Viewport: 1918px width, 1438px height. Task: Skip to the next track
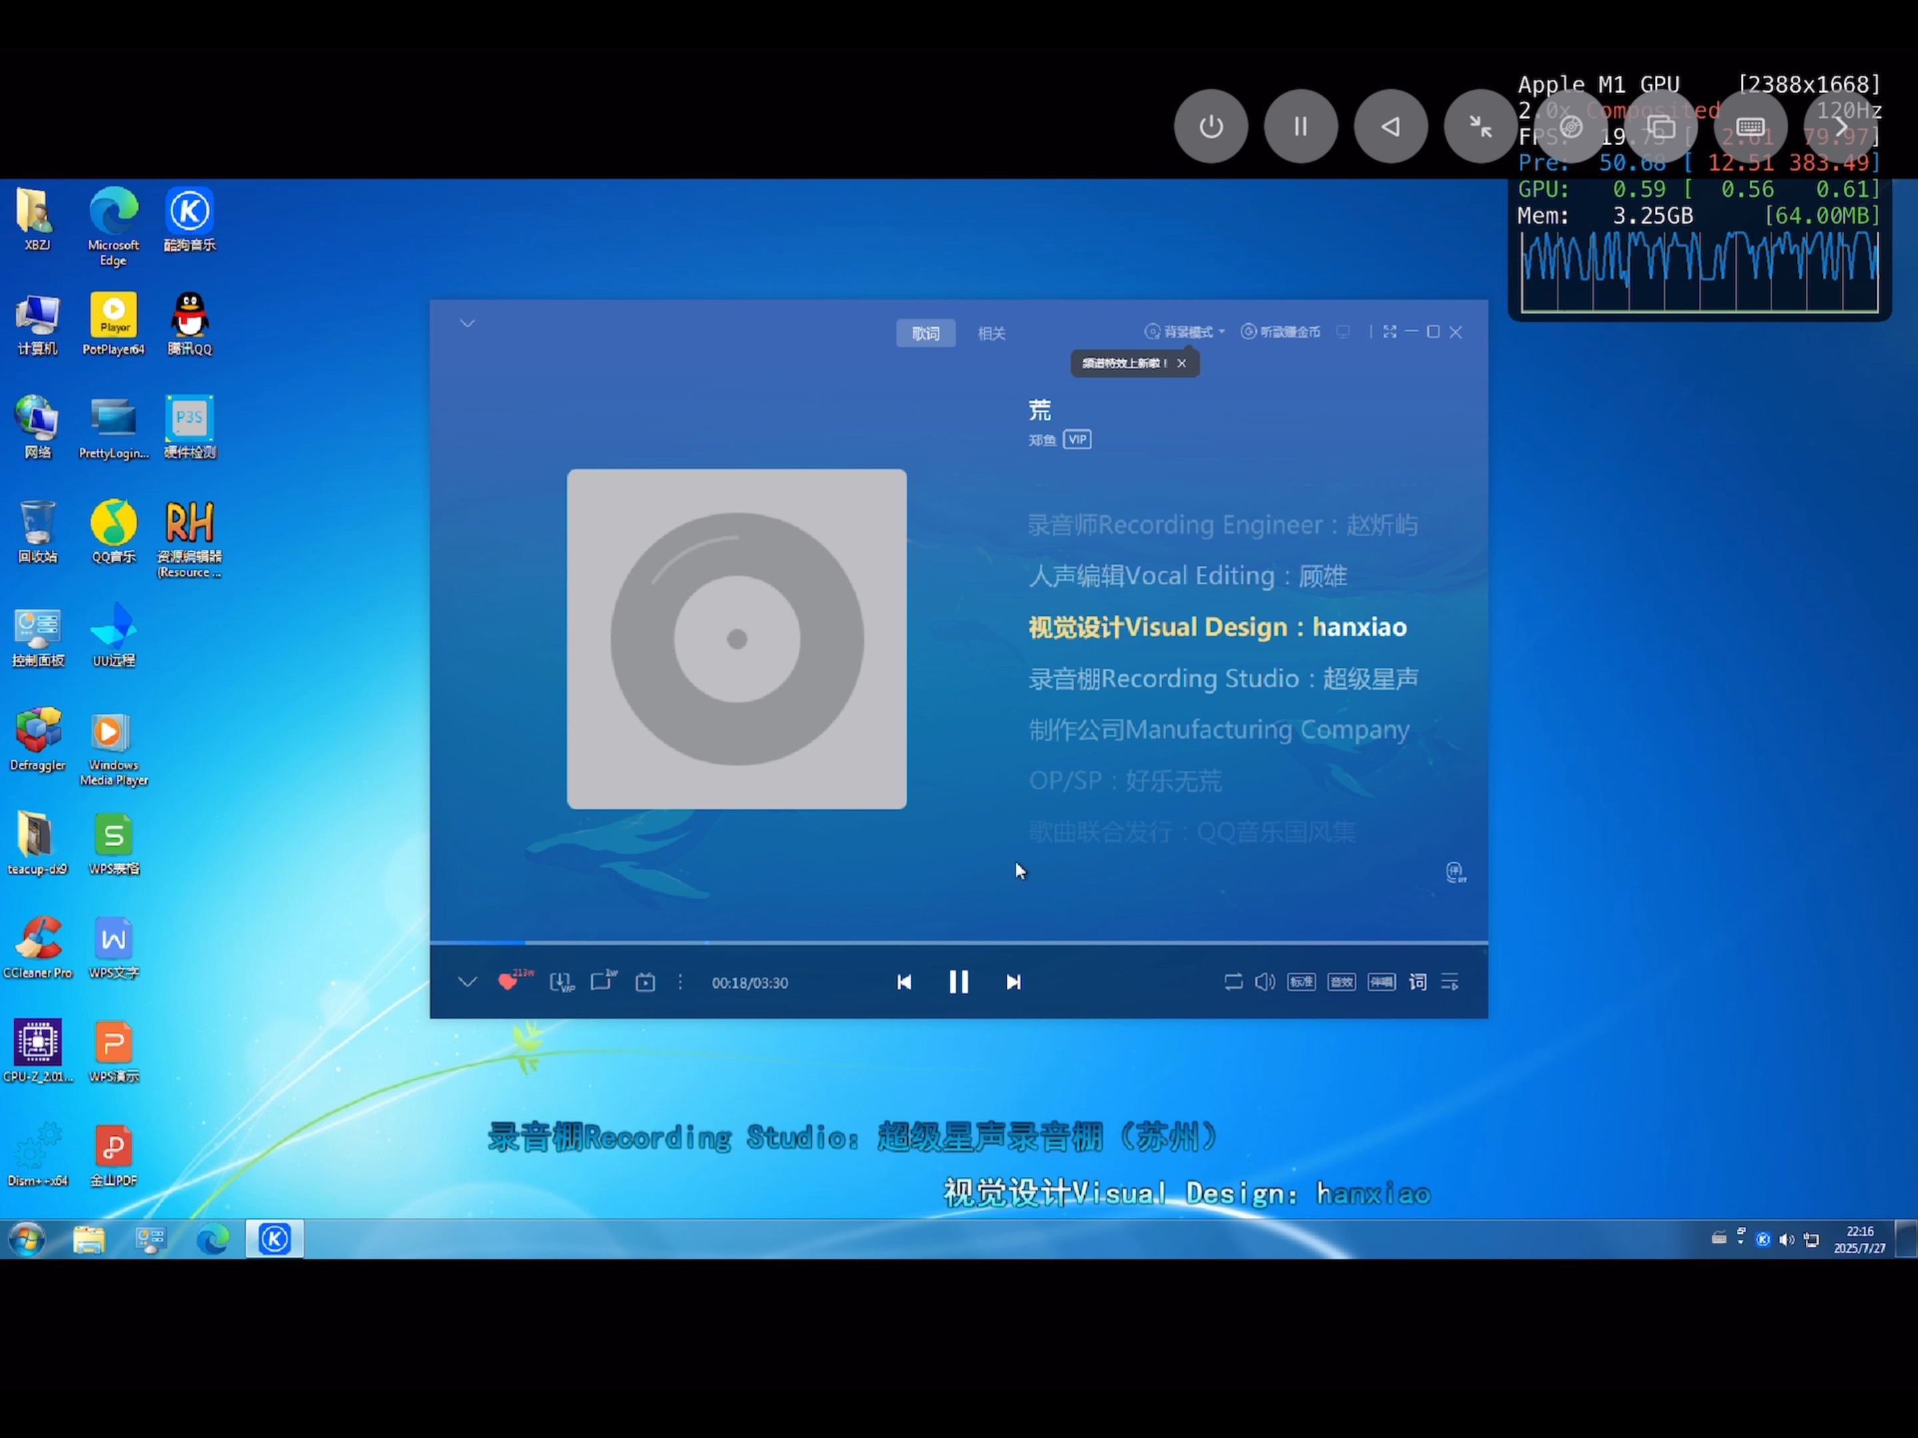pos(1013,982)
